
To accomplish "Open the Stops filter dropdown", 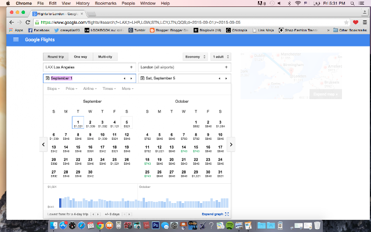I will (x=53, y=89).
